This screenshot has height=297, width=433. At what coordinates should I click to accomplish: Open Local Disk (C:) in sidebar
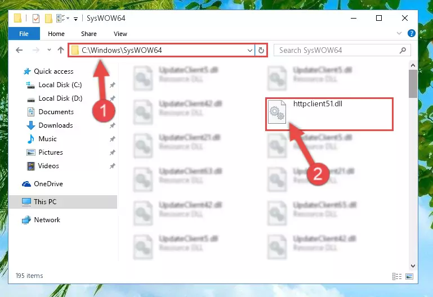[60, 85]
